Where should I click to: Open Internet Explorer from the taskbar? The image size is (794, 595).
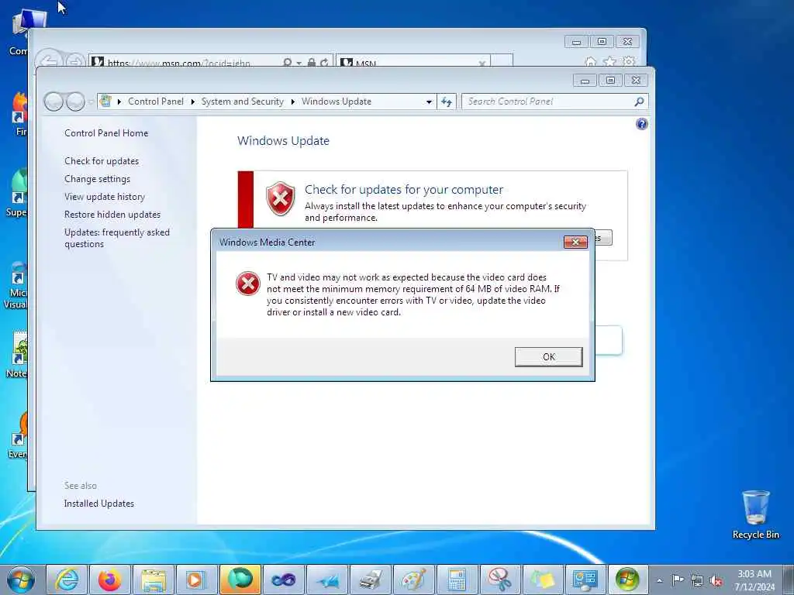[67, 580]
